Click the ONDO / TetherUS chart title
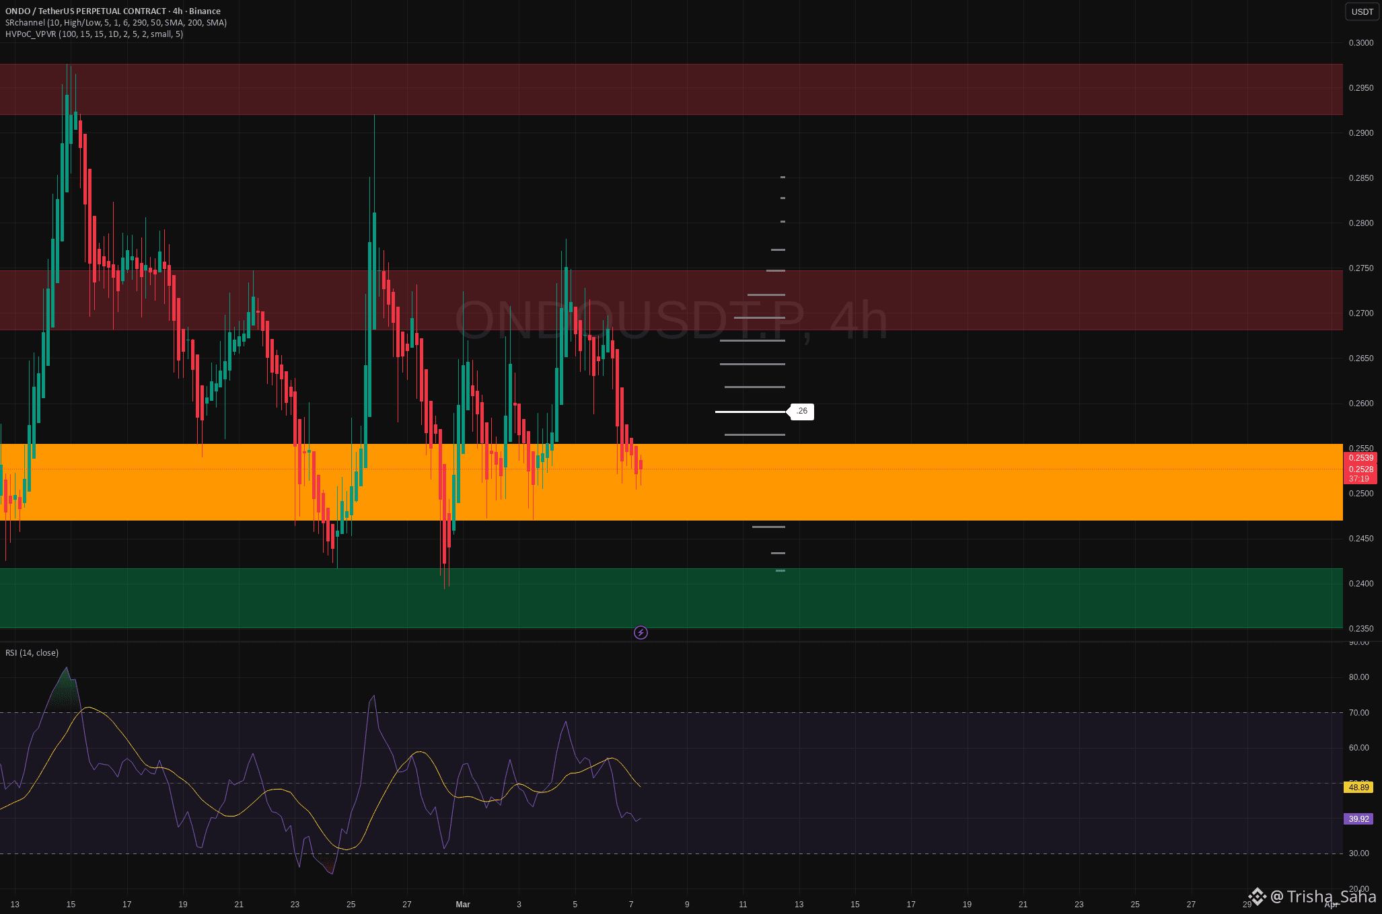 click(x=112, y=11)
